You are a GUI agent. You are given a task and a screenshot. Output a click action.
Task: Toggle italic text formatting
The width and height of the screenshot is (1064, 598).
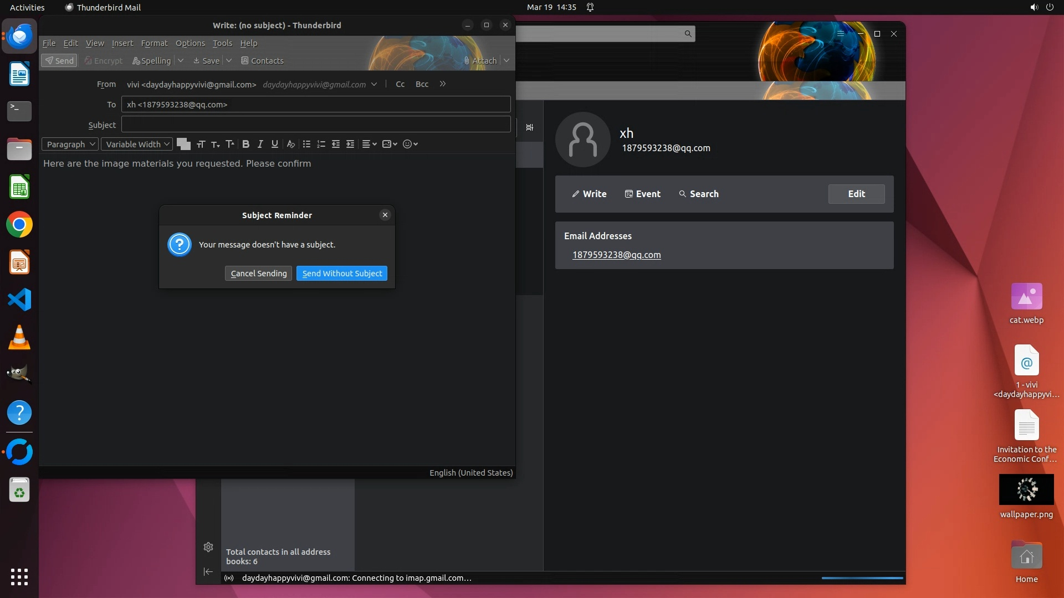(260, 144)
